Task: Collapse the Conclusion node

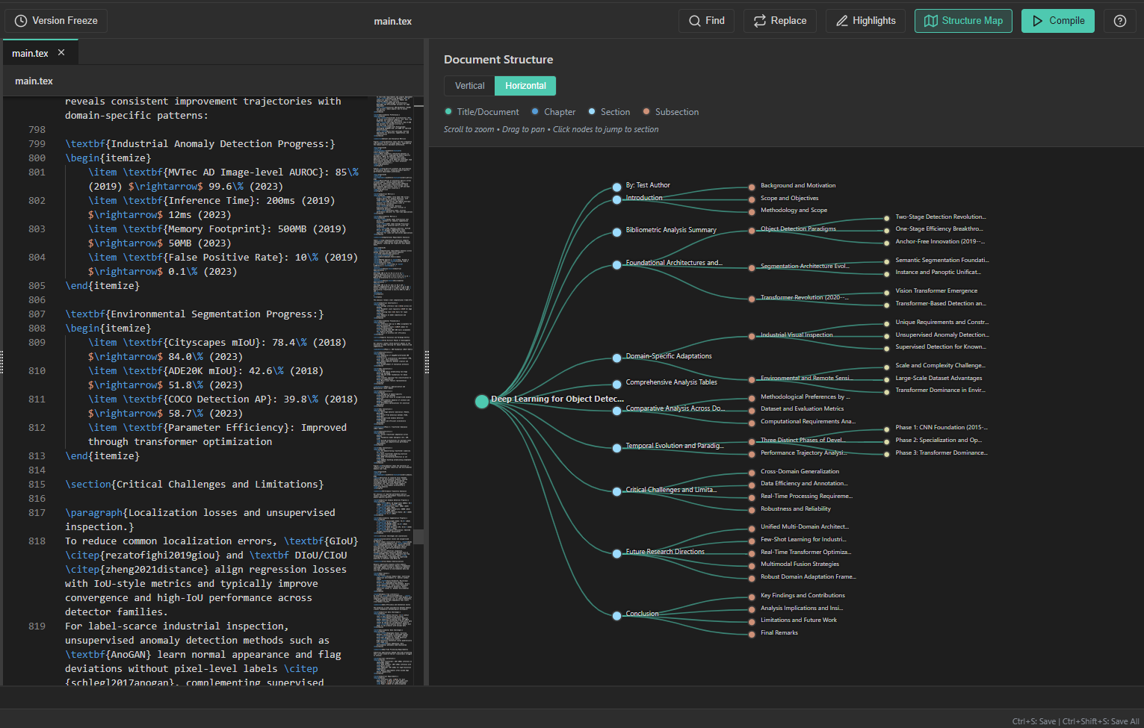Action: click(616, 615)
